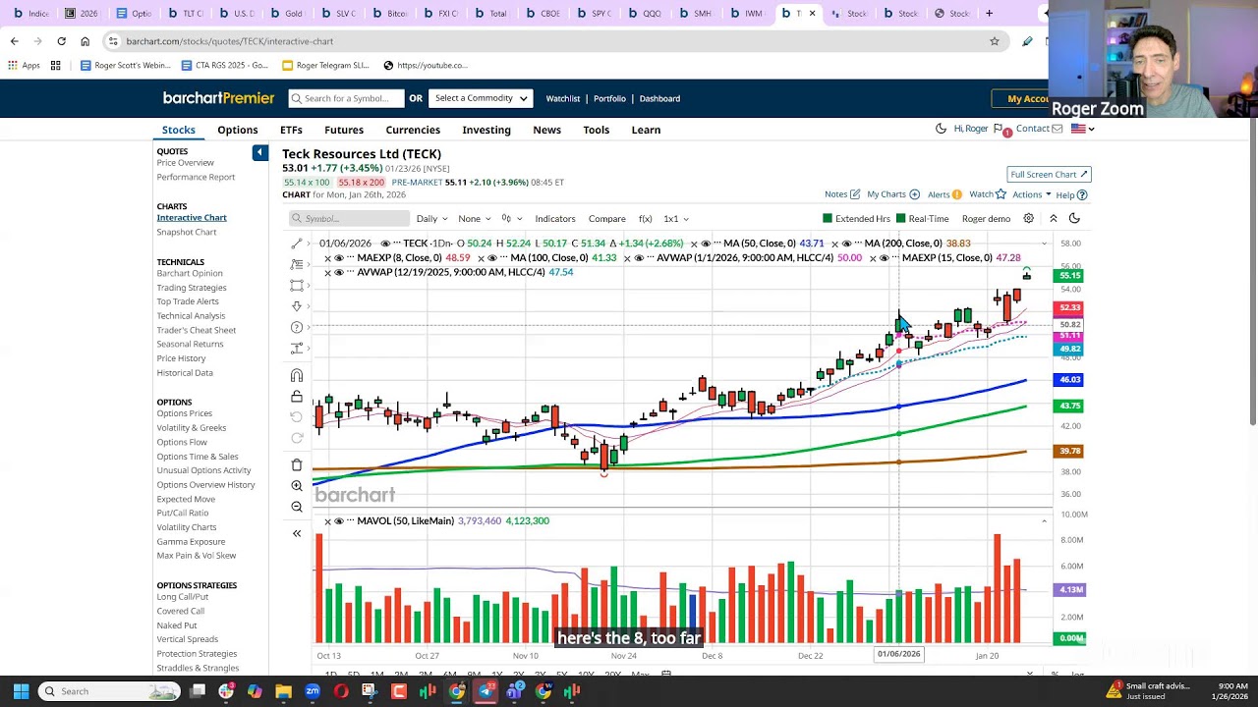Open the chart type dropdown

tap(512, 219)
